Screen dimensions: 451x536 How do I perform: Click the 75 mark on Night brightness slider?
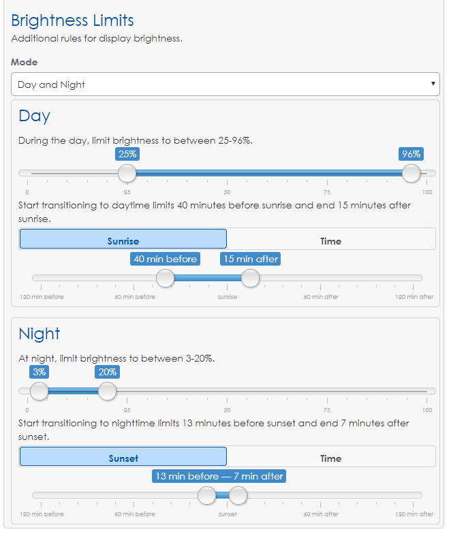point(327,409)
